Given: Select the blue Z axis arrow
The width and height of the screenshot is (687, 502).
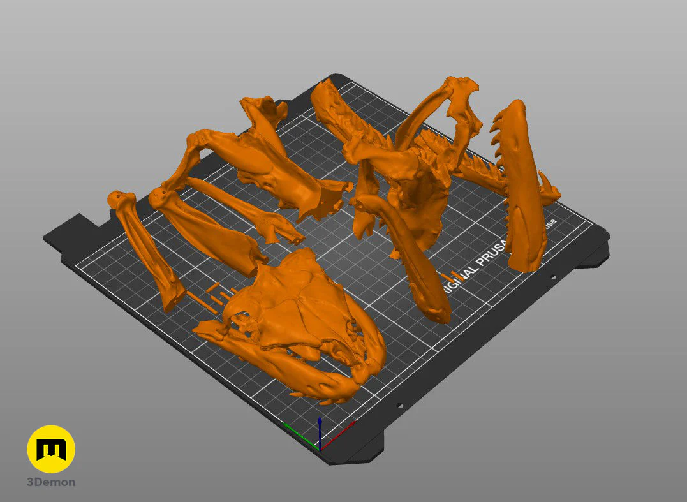Looking at the screenshot, I should pos(320,431).
